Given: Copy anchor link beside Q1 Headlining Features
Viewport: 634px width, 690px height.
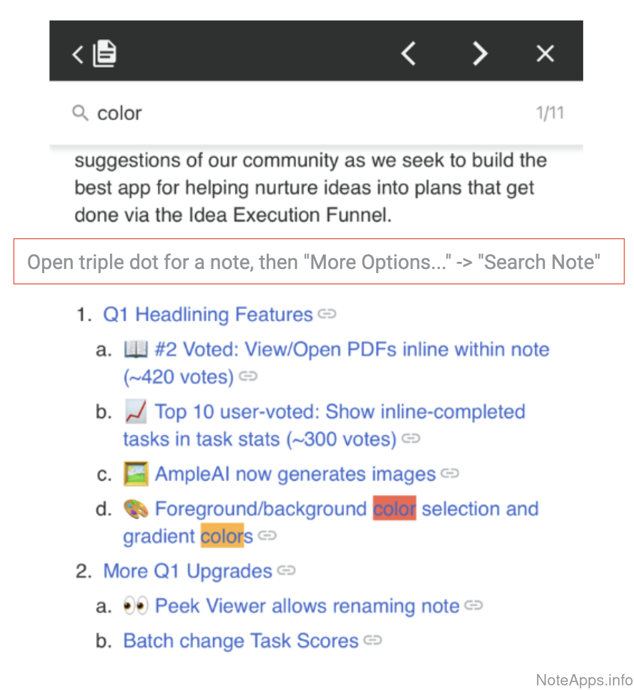Looking at the screenshot, I should click(327, 313).
